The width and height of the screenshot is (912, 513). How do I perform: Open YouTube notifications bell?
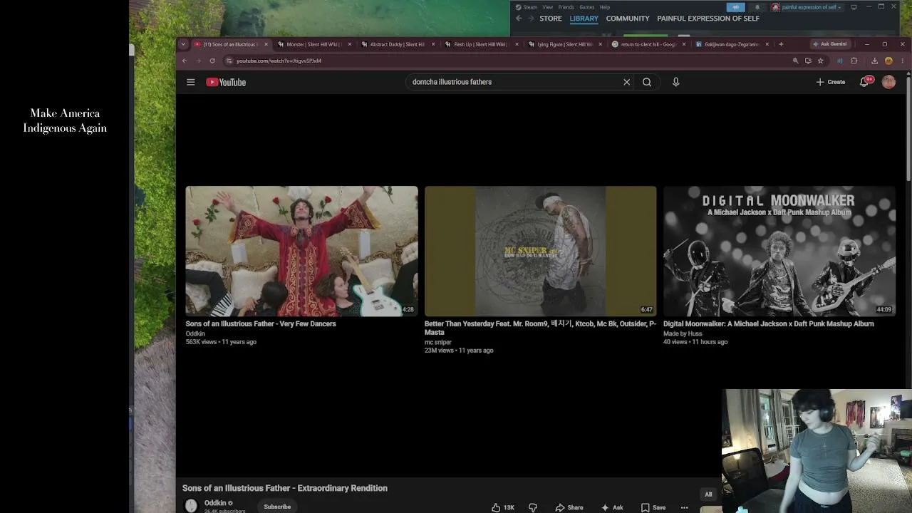pos(865,82)
